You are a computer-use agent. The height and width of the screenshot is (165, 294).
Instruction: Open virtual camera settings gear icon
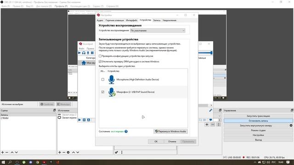tap(291, 126)
